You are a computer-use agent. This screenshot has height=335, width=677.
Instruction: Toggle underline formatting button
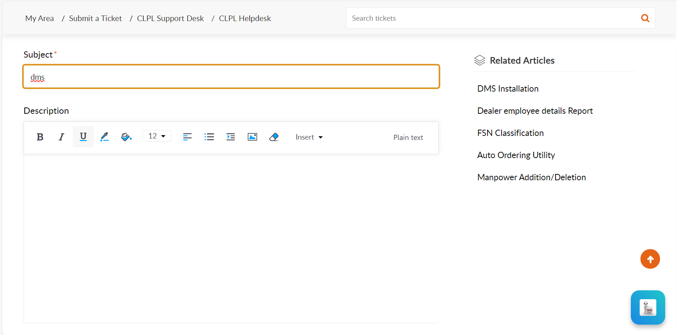click(83, 137)
